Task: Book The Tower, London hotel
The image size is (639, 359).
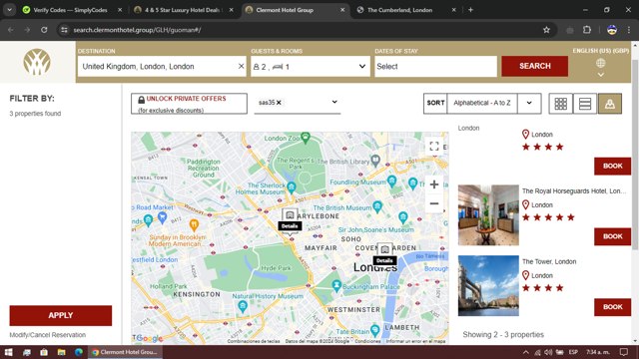Action: coord(612,307)
